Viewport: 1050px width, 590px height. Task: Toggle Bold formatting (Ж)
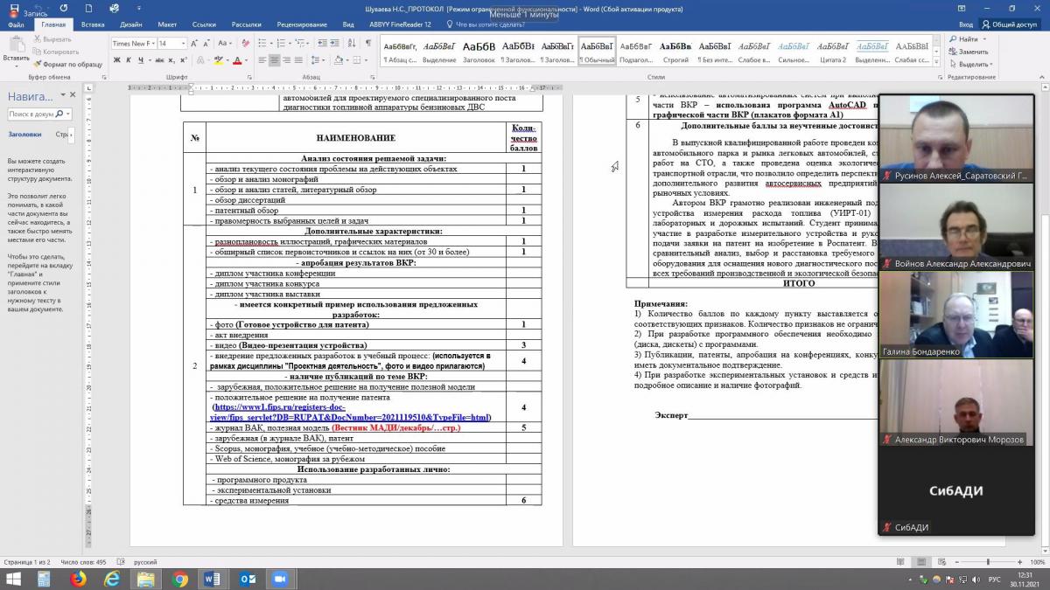click(115, 59)
